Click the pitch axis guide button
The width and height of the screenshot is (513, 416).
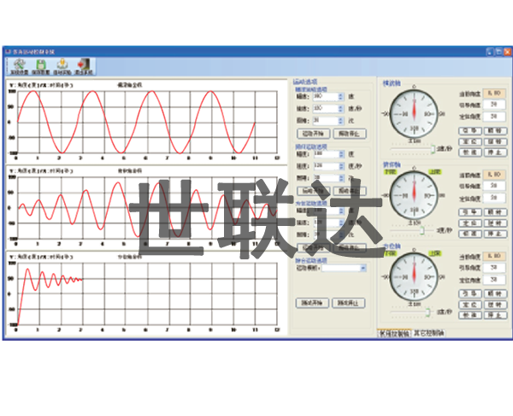469,212
